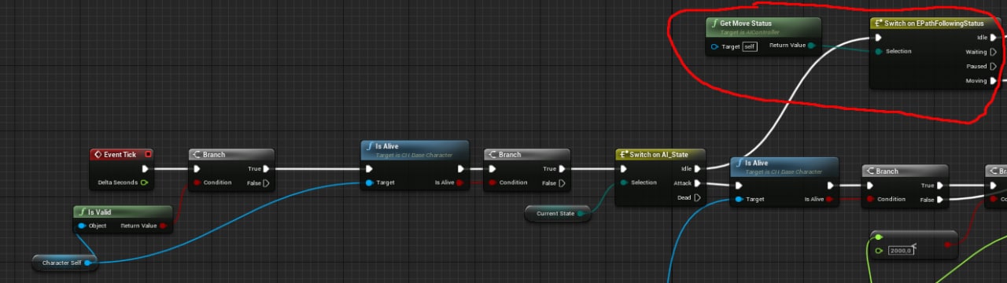Click Attack pin on Switch on AI_State
This screenshot has height=283, width=1007.
[x=699, y=183]
